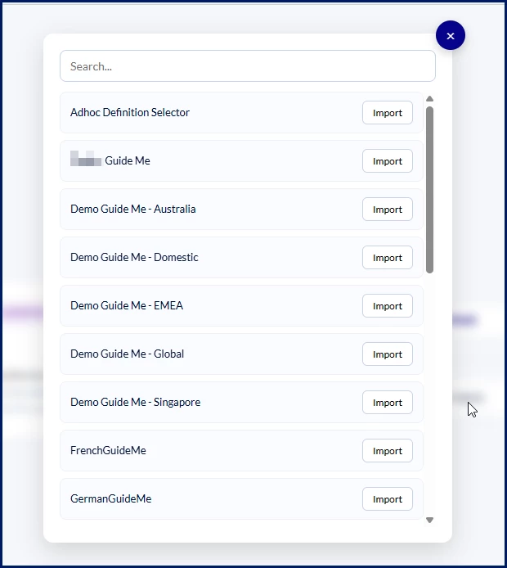This screenshot has height=568, width=507.
Task: Click the scrollbar up arrow
Action: tap(429, 98)
